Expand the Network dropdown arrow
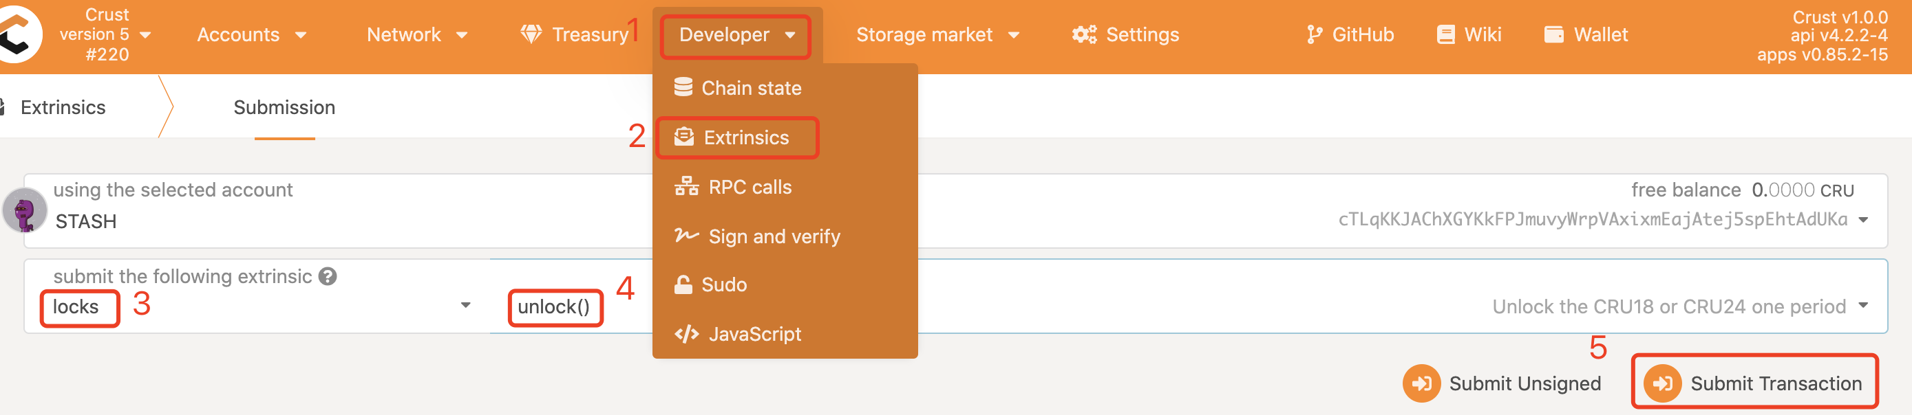This screenshot has width=1912, height=415. 462,35
